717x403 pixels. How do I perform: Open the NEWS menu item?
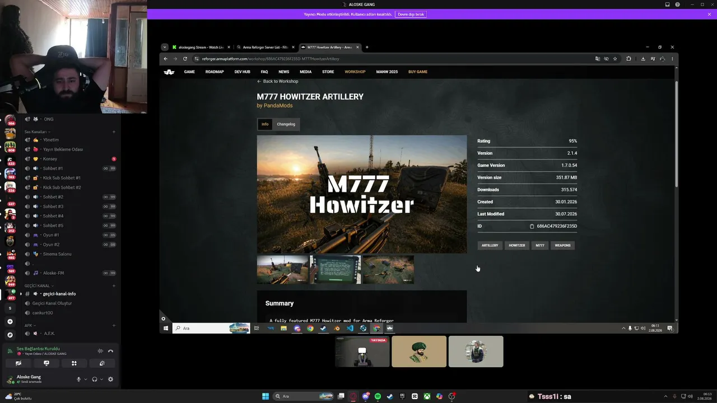284,72
